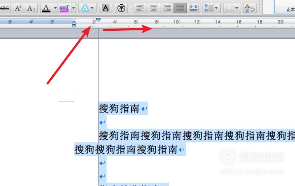Apply superscript formatting
This screenshot has width=295, height=186.
pyautogui.click(x=17, y=8)
